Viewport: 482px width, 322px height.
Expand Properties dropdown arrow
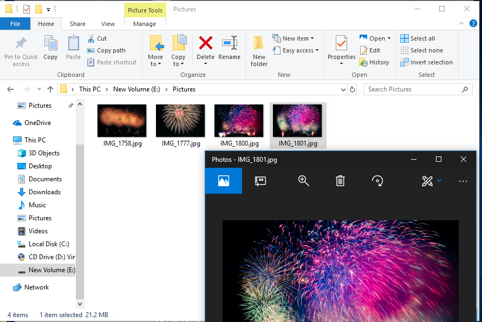pos(341,64)
